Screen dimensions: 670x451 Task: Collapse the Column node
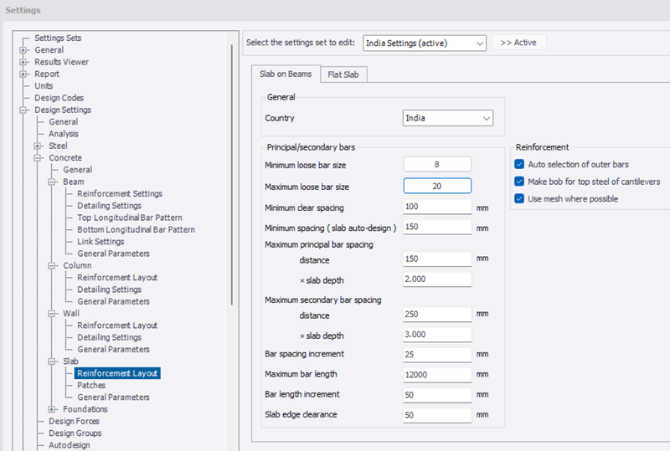[x=51, y=265]
